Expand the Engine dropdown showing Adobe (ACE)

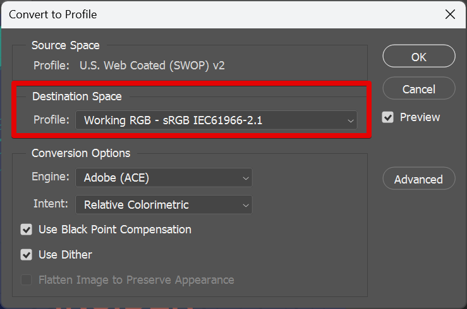164,178
